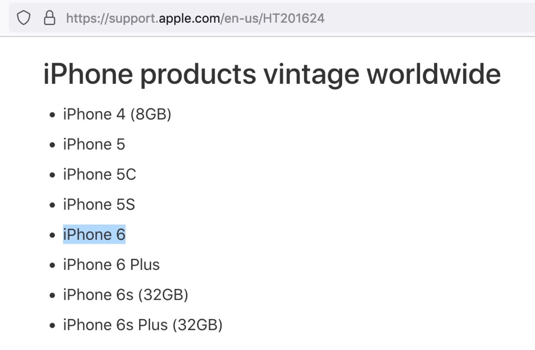
Task: Click the "iPhone 6 Plus" list entry text
Action: (x=111, y=265)
